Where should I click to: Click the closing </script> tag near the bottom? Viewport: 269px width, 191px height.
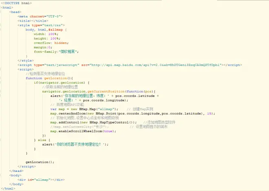[26, 167]
